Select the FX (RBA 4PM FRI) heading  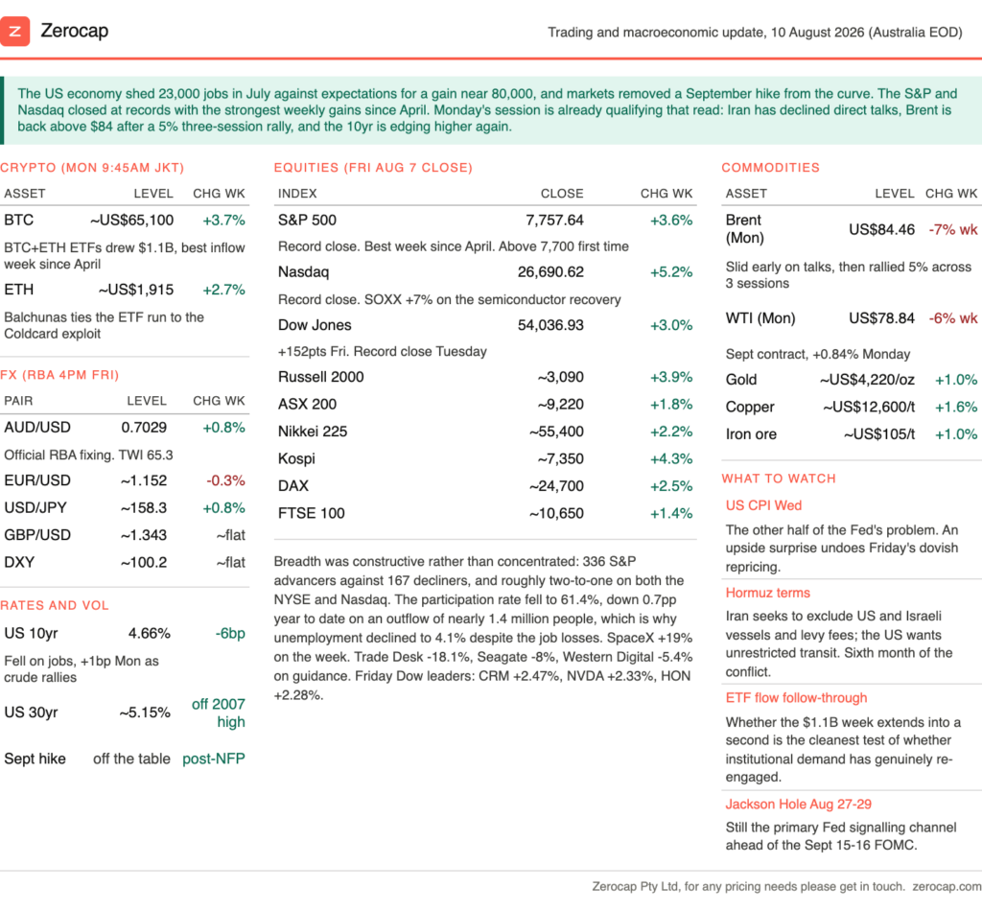coord(59,375)
